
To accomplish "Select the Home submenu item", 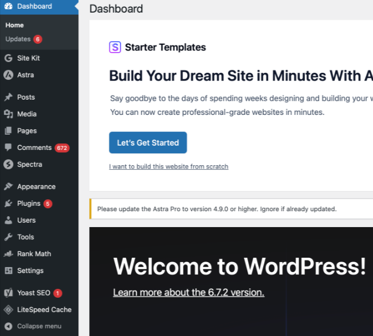I will point(15,25).
